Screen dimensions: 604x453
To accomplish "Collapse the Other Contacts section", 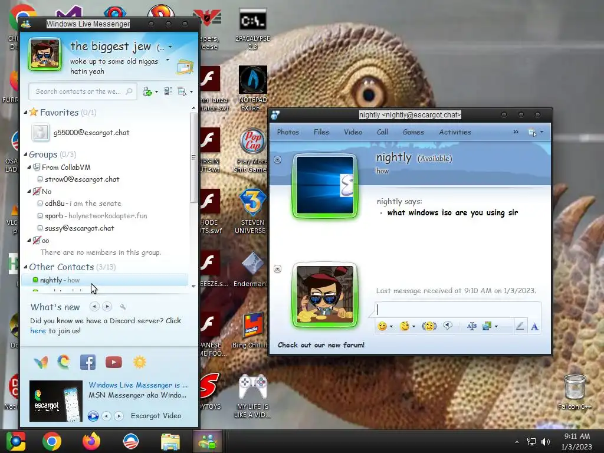I will pyautogui.click(x=25, y=267).
